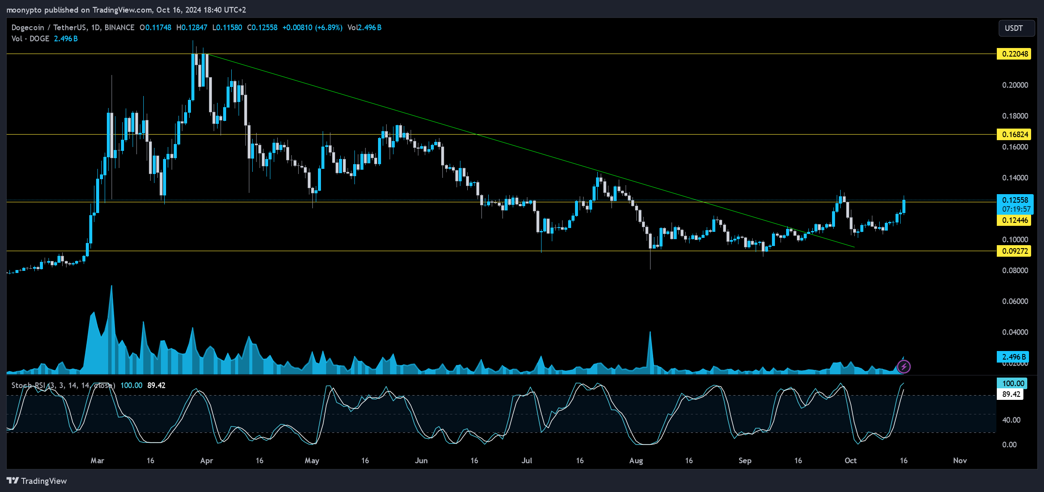The image size is (1044, 492).
Task: Click the Sep date on time axis
Action: [745, 461]
